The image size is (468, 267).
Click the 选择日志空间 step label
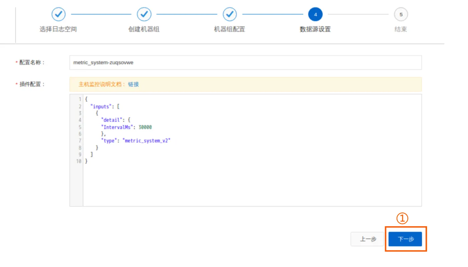click(x=58, y=29)
